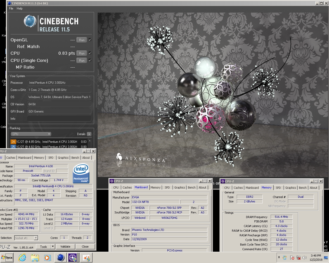The width and height of the screenshot is (329, 263).
Task: Switch to Mainboard tab in left CPU-Z window
Action: click(25, 158)
